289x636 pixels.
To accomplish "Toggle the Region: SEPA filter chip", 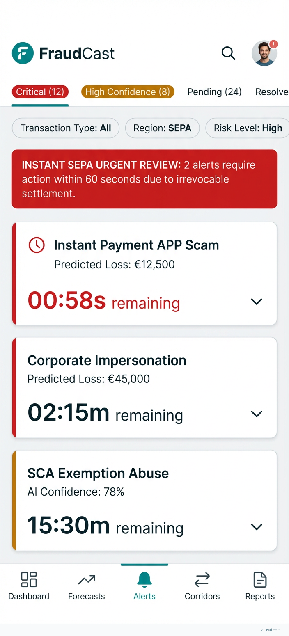I will [x=162, y=128].
